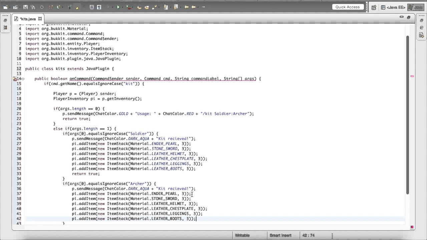Minimize the editor area
This screenshot has height=240, width=427.
(401, 17)
